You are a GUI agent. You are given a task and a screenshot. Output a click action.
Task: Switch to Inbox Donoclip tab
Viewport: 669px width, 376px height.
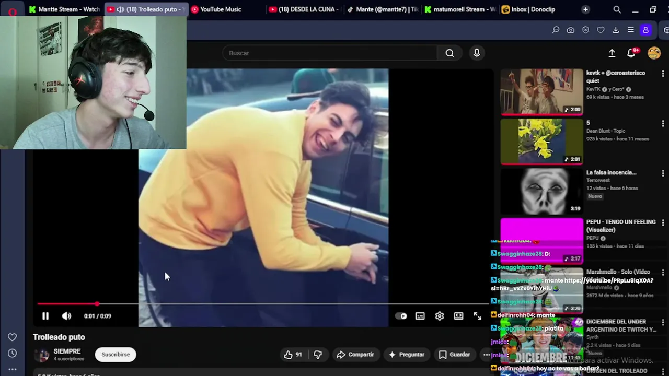pyautogui.click(x=533, y=9)
